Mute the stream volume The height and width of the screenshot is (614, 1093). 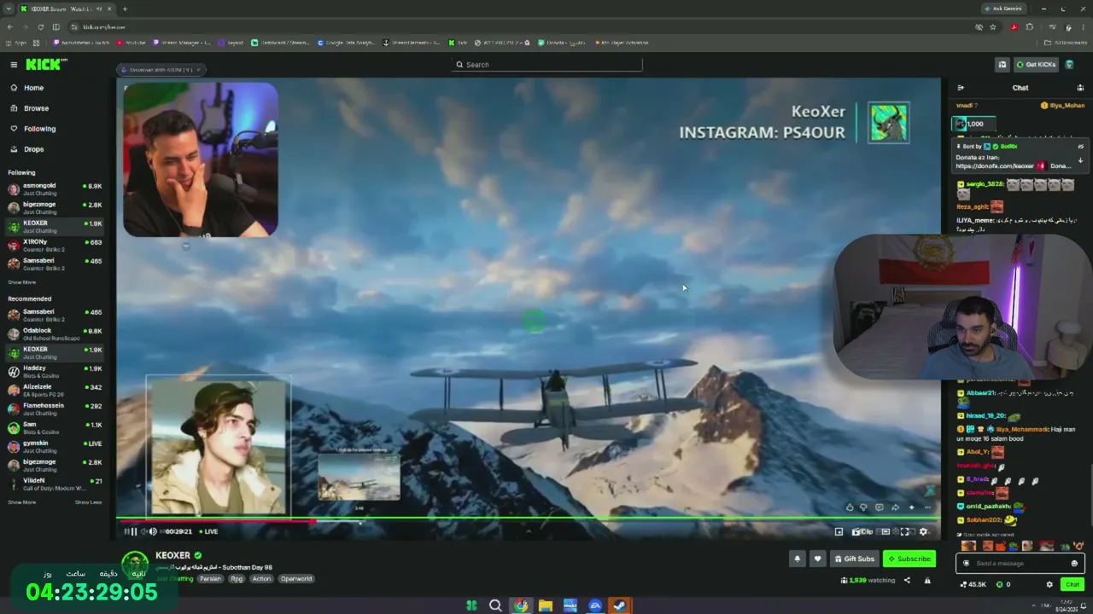click(153, 531)
